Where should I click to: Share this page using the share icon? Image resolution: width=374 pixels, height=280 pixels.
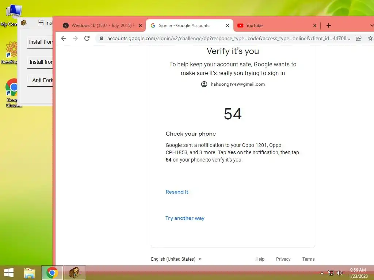(x=359, y=38)
